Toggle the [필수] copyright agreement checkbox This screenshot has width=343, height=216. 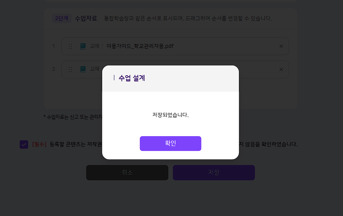click(x=24, y=145)
